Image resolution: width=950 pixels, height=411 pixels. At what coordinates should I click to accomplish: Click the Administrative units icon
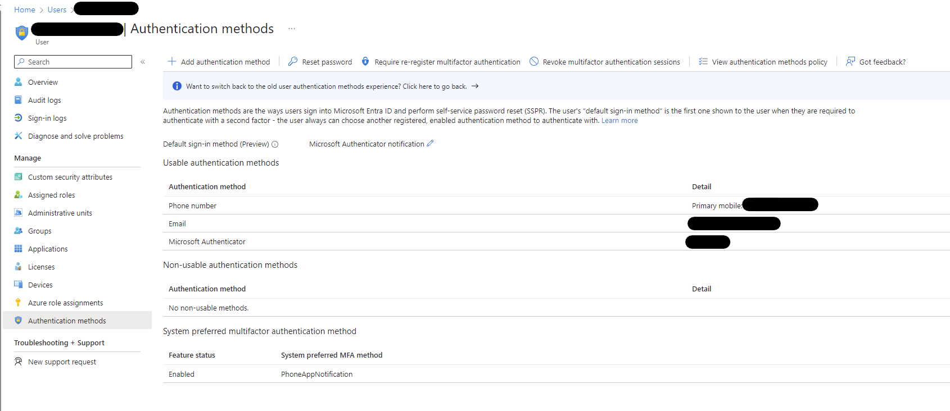pyautogui.click(x=19, y=213)
